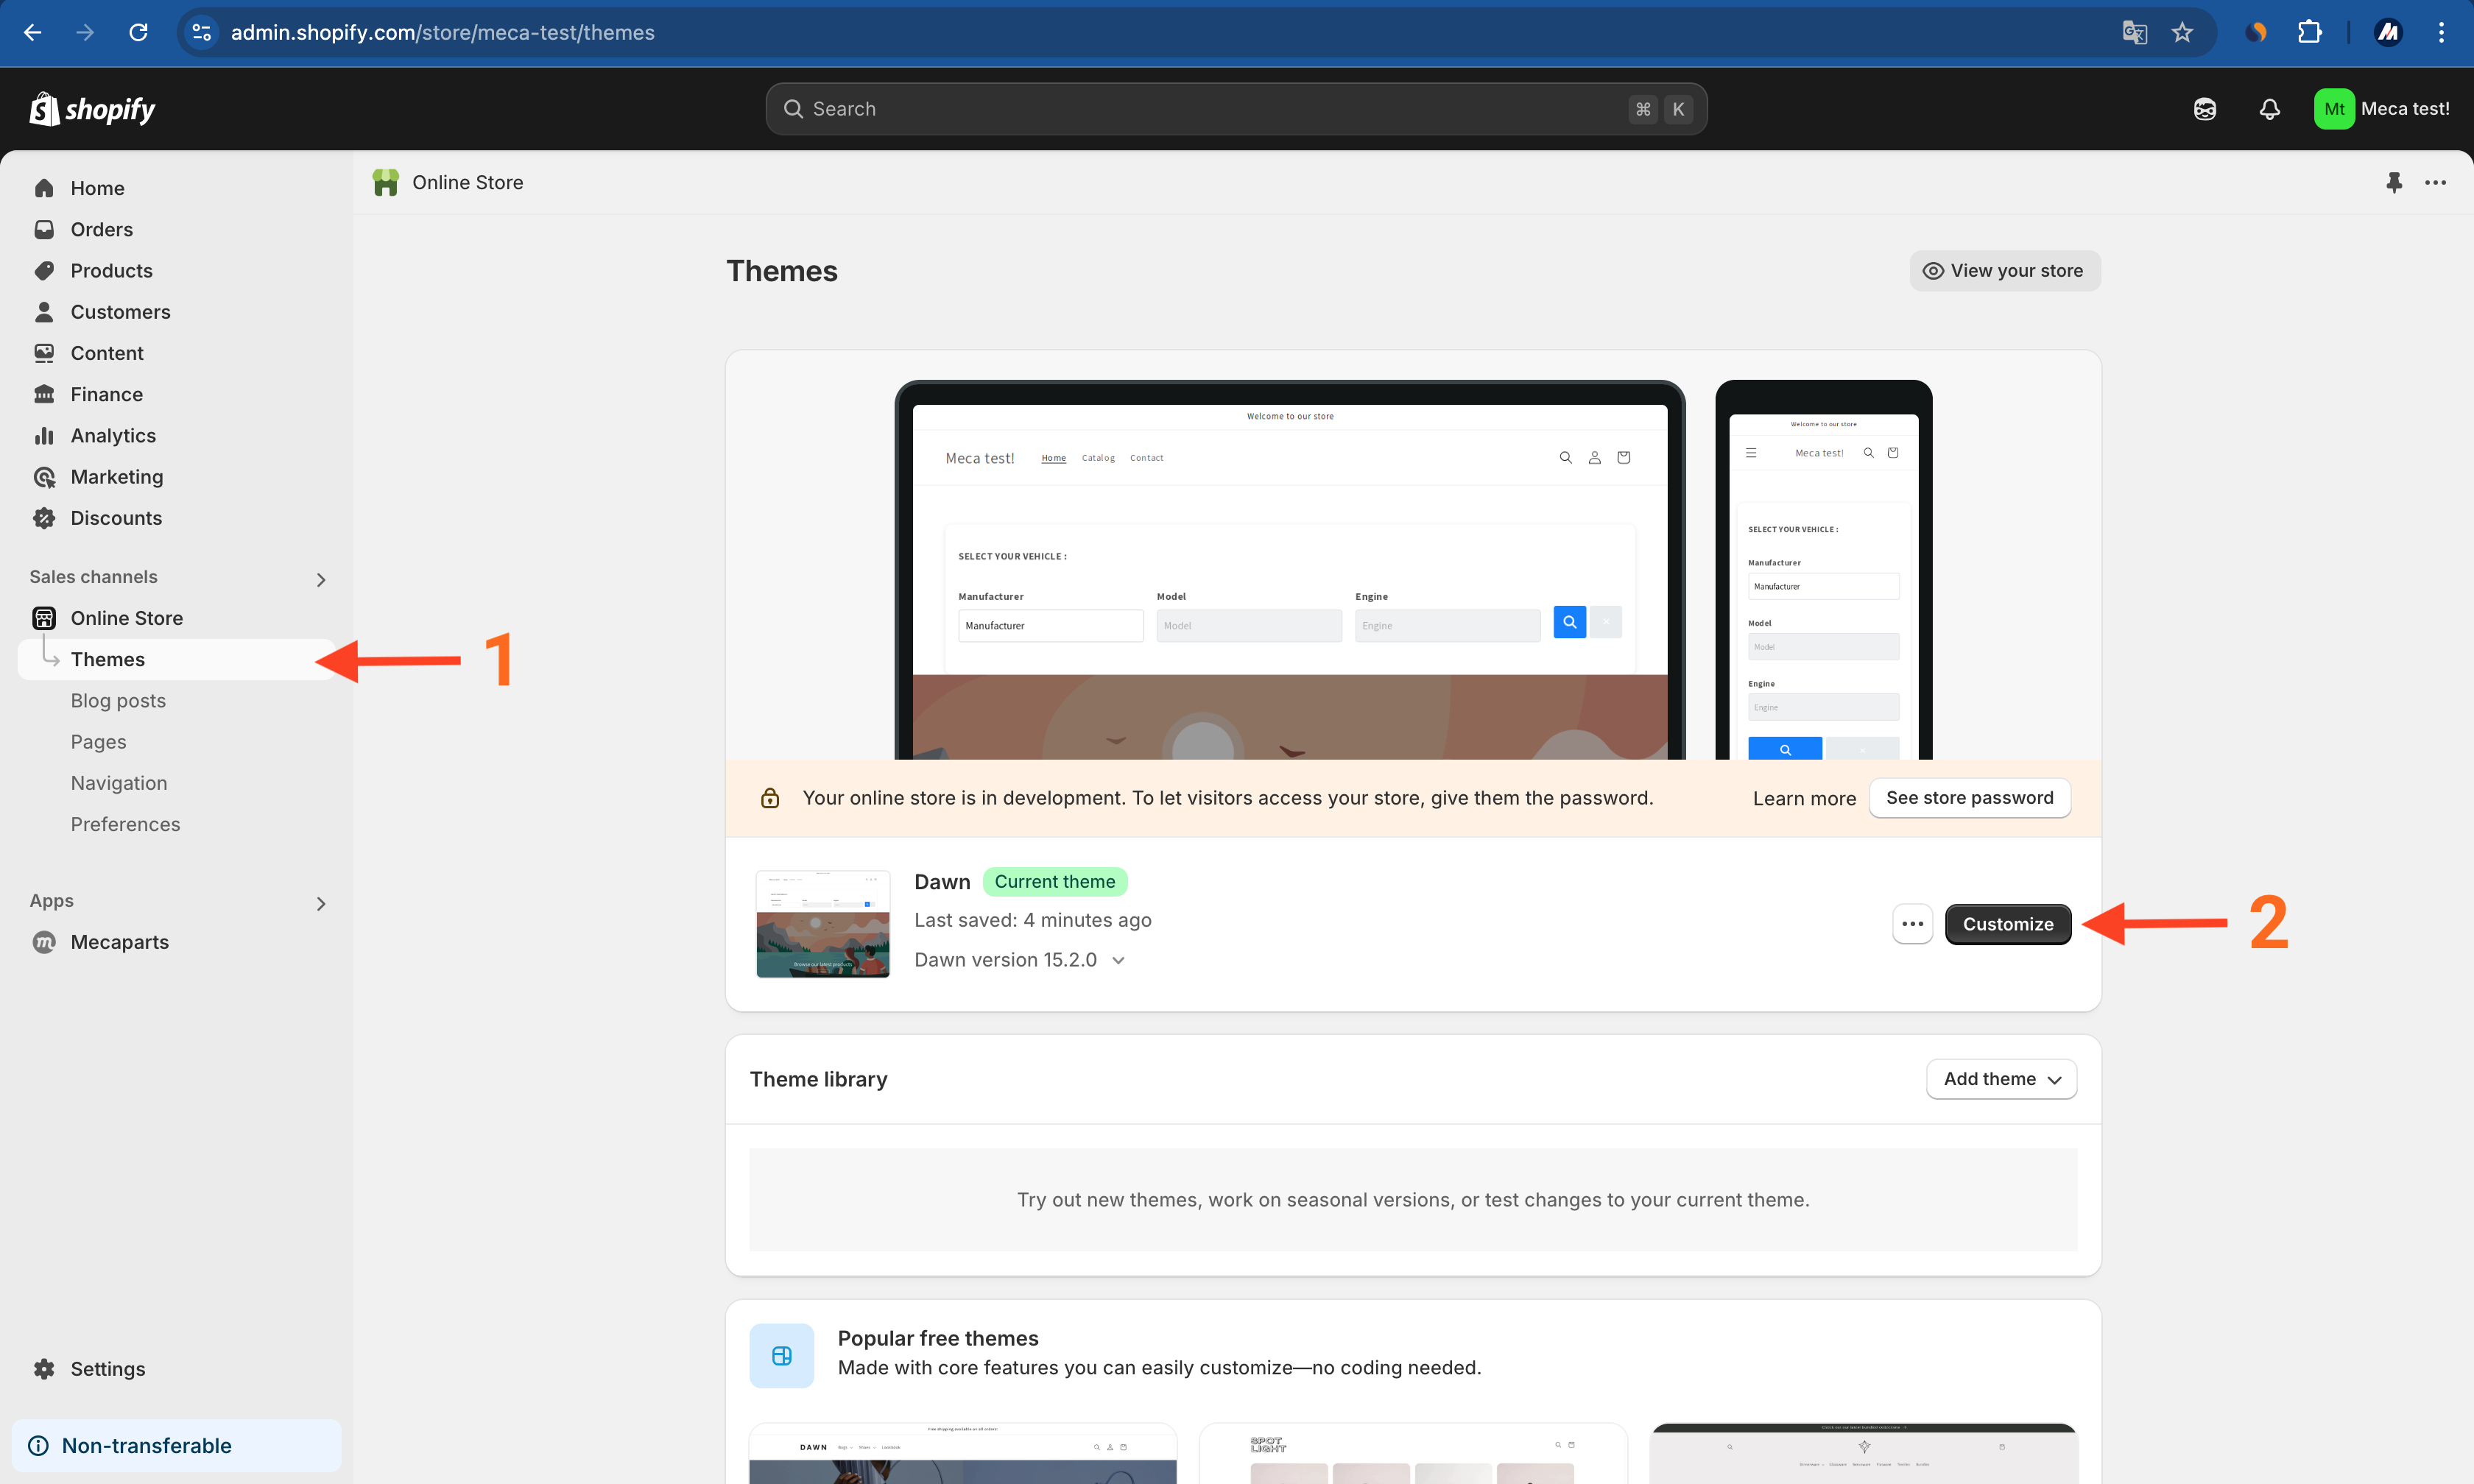Click See store password button
Image resolution: width=2474 pixels, height=1484 pixels.
[1969, 798]
